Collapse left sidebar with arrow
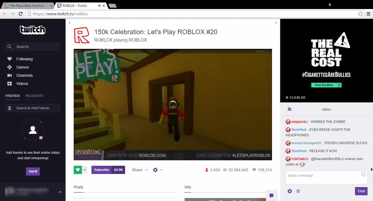Screen dimensions: 373x201 pos(70,23)
